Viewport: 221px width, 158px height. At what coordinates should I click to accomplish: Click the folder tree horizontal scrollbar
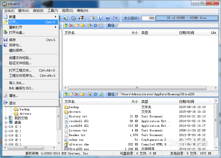(26, 148)
